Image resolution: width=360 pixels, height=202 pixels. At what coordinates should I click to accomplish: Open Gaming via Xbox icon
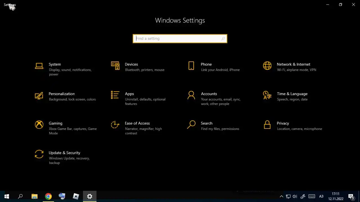tap(39, 125)
